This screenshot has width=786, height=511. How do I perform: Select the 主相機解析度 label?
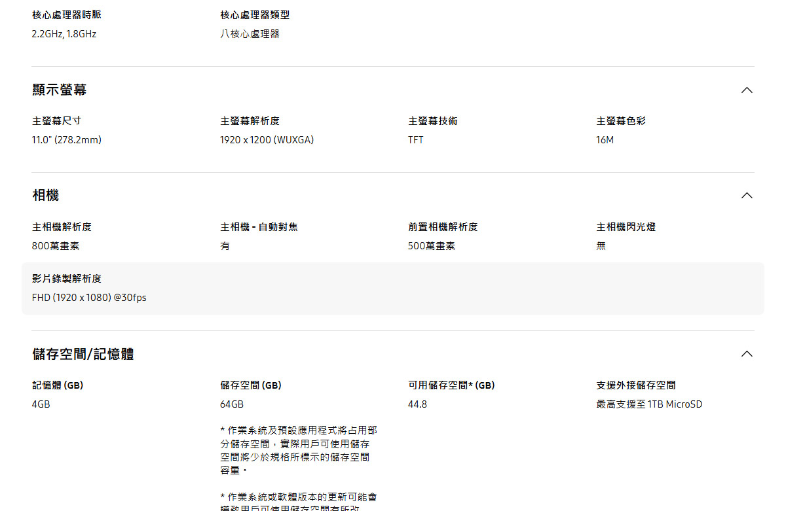click(62, 227)
